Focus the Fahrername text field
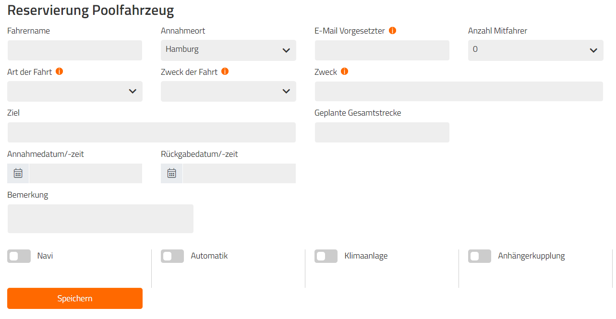616x319 pixels. coord(75,50)
